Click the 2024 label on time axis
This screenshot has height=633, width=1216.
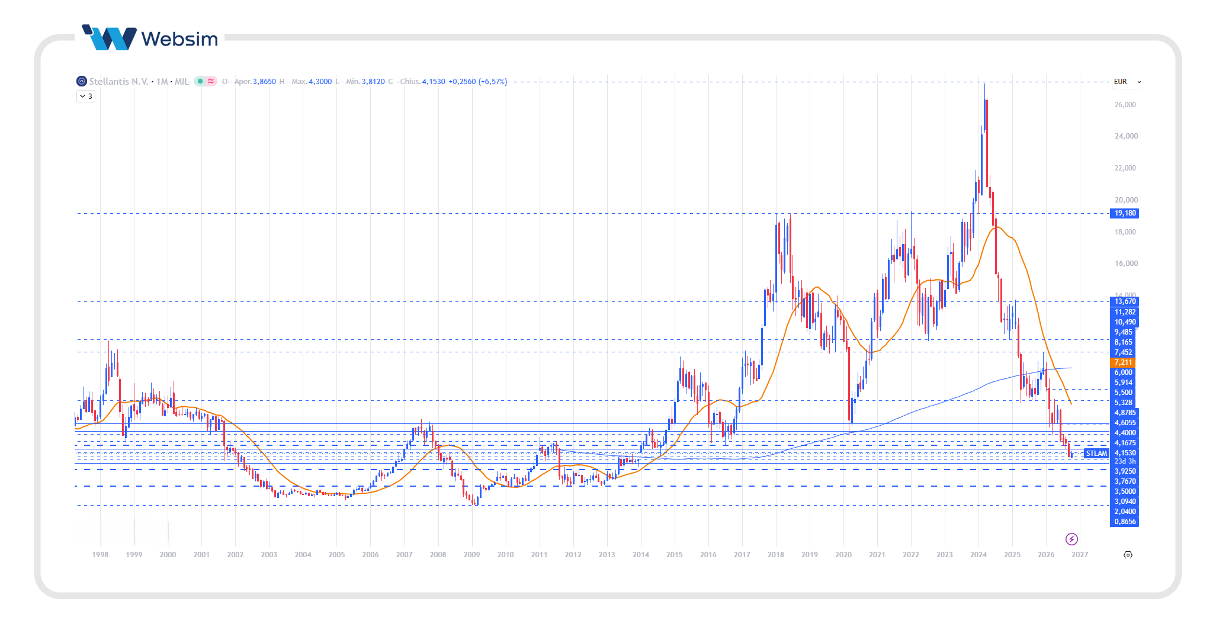click(978, 555)
